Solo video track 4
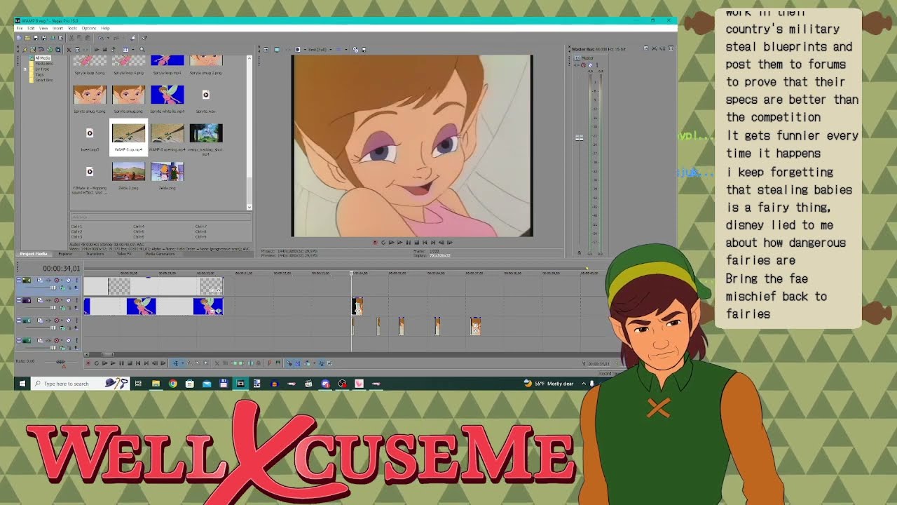 coord(76,280)
